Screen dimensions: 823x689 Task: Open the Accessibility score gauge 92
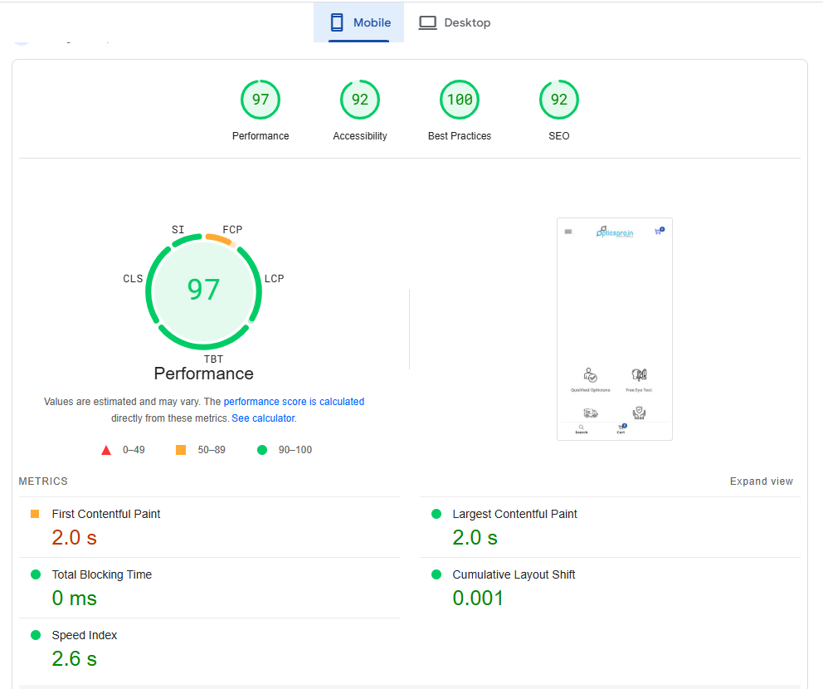(x=360, y=100)
